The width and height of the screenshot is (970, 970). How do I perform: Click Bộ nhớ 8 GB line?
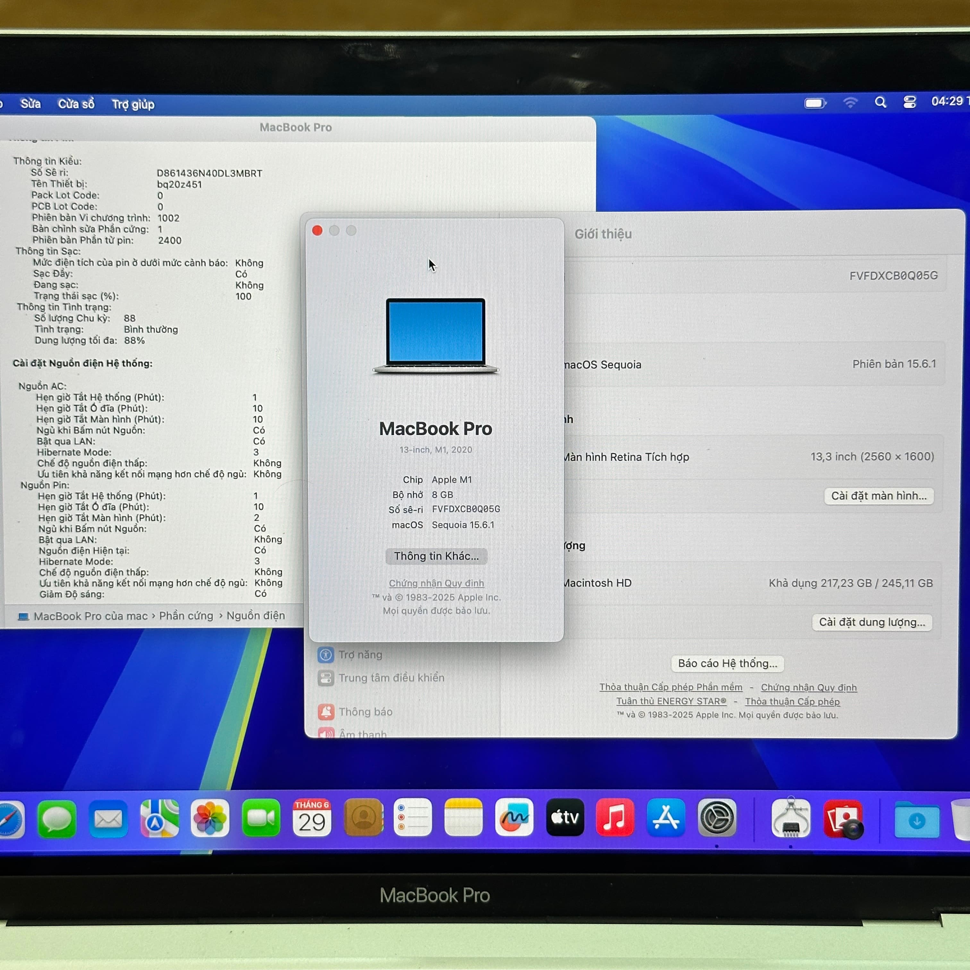423,495
